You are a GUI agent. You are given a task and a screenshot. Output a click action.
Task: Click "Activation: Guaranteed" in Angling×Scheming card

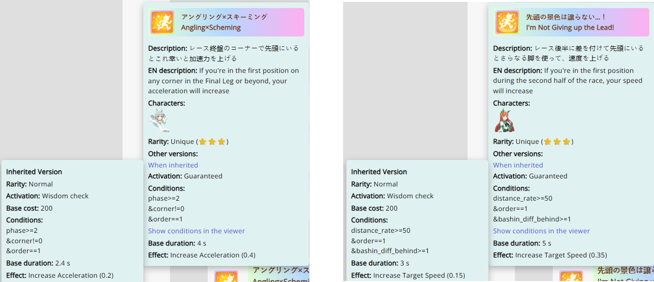(185, 176)
